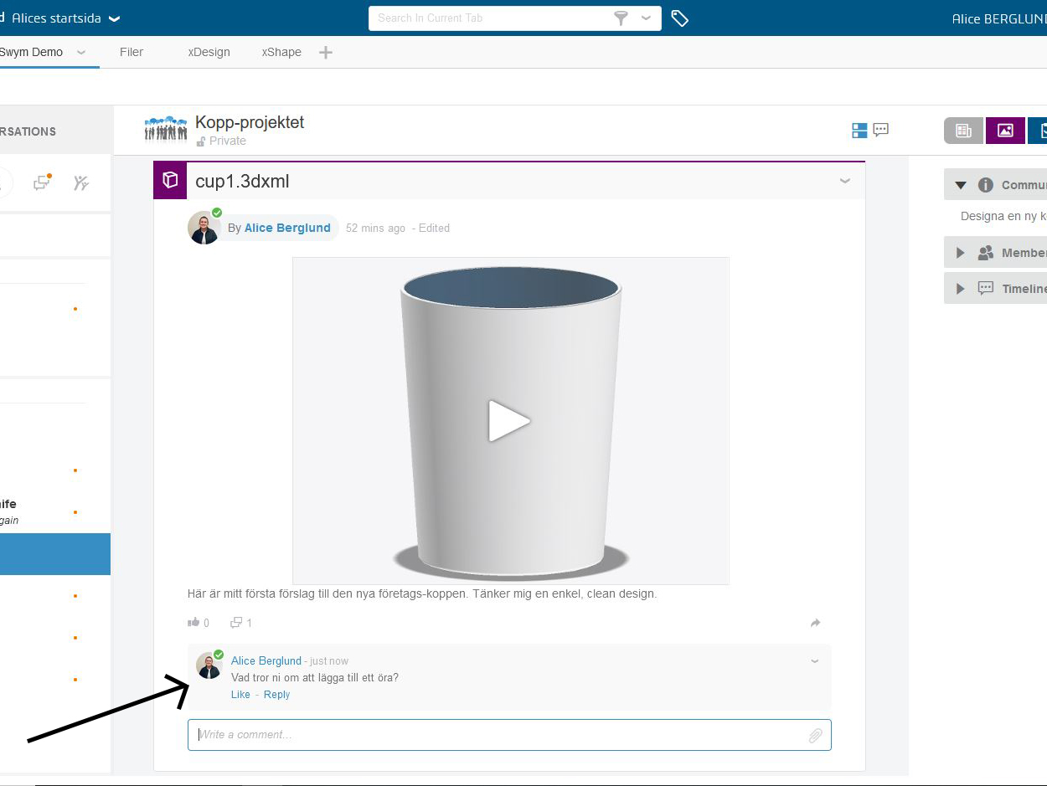This screenshot has height=786, width=1047.
Task: Click the Write a comment field
Action: [x=498, y=735]
